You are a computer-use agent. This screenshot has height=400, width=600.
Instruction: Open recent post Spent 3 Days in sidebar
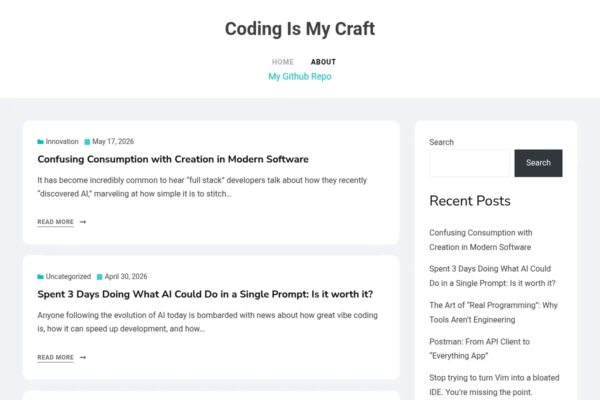(x=492, y=276)
